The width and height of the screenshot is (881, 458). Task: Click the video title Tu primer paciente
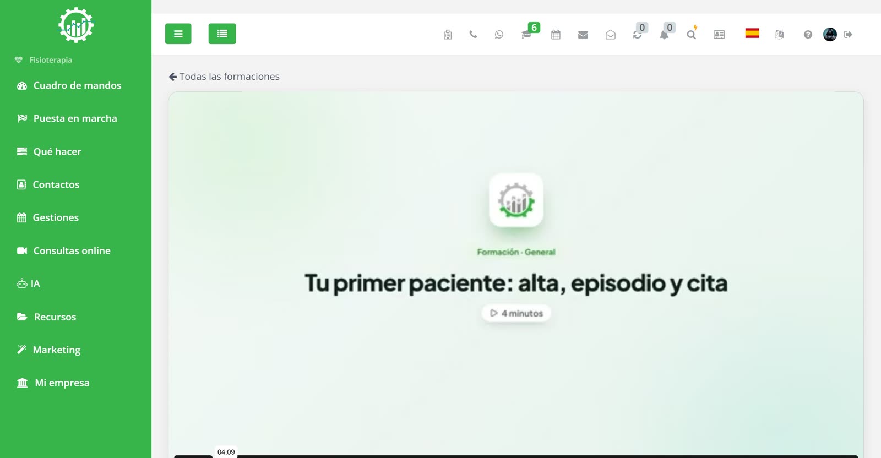coord(516,283)
